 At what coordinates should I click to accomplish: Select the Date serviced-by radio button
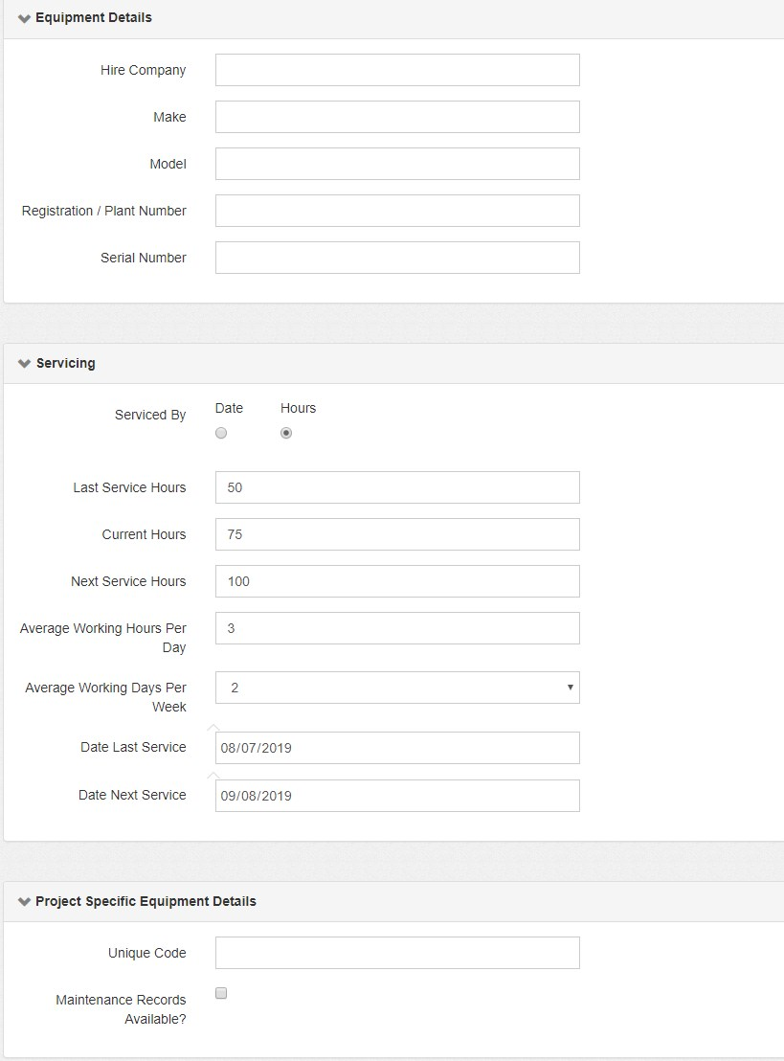[x=221, y=433]
